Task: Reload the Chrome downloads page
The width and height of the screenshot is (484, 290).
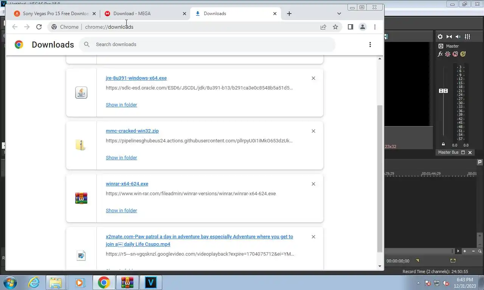Action: click(x=39, y=27)
